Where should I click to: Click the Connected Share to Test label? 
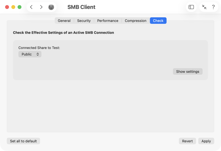point(39,48)
